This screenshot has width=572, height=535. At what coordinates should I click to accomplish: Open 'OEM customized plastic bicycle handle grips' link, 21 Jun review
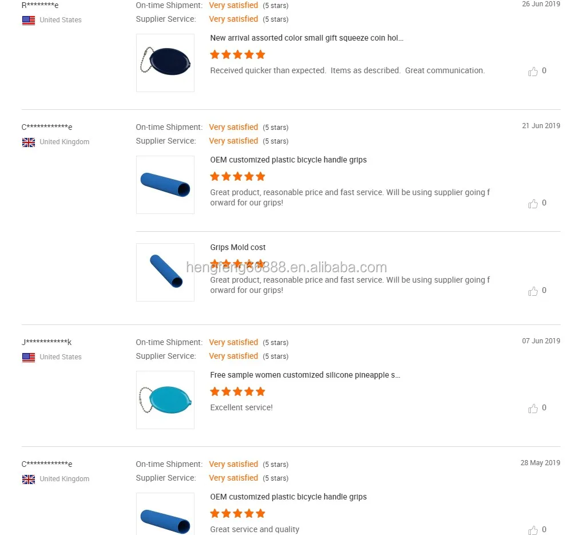pyautogui.click(x=288, y=160)
